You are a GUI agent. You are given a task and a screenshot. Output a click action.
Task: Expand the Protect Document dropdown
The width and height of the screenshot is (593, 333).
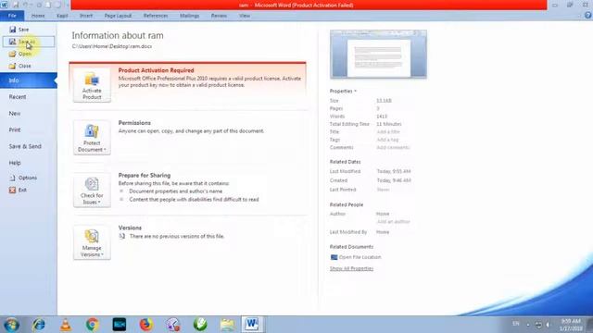pyautogui.click(x=92, y=138)
